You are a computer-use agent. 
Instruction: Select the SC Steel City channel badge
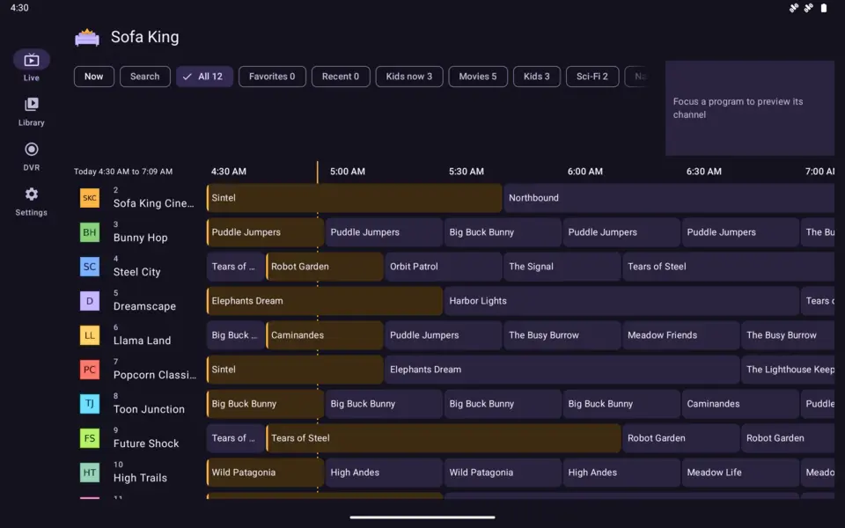90,267
